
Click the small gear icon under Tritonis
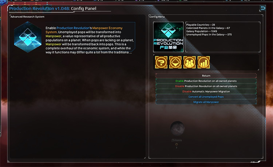click(177, 144)
